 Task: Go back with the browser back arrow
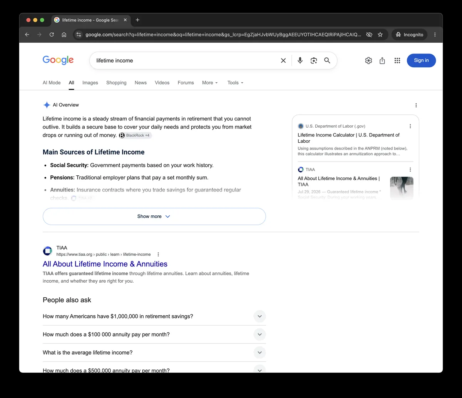click(x=27, y=35)
